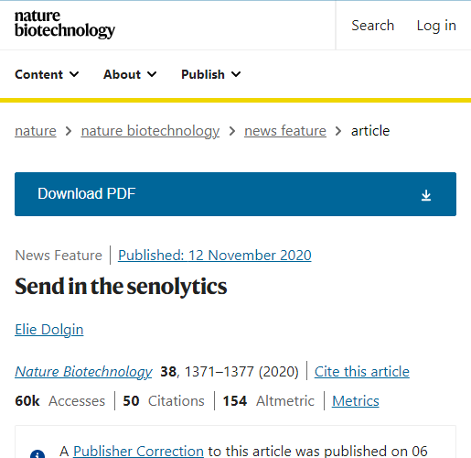Open the Search option in header
Viewport: 471px width, 458px height.
[x=373, y=26]
